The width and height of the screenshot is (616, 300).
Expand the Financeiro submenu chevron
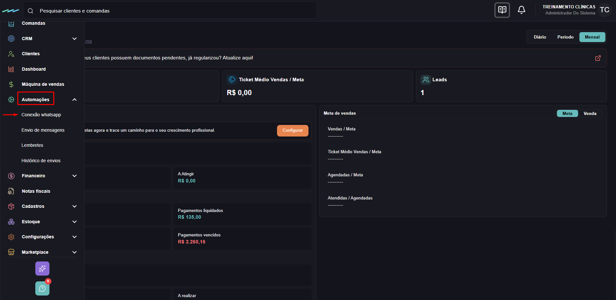pyautogui.click(x=74, y=176)
